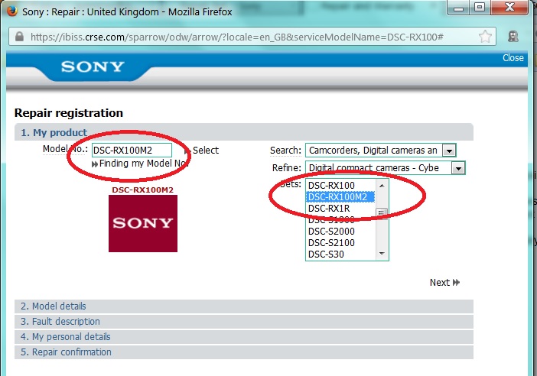Select DSC-RX100 in the model list
537x376 pixels.
(330, 186)
